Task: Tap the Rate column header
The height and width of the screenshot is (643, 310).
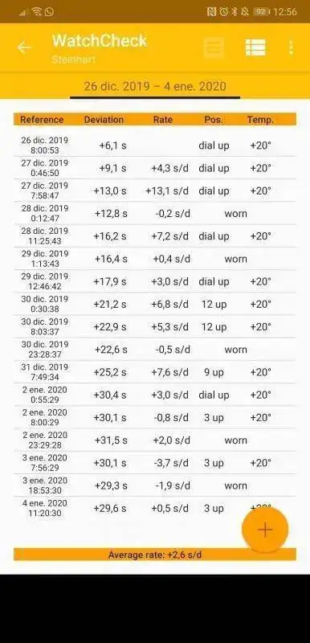Action: point(163,120)
